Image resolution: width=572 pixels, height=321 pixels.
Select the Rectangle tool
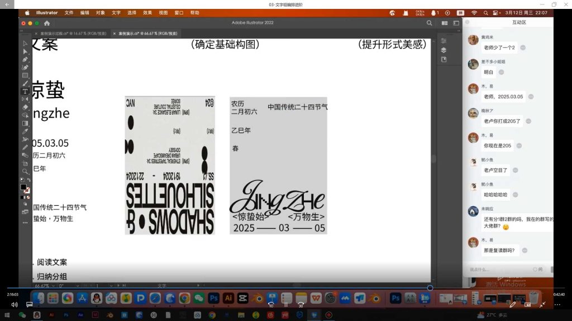25,75
